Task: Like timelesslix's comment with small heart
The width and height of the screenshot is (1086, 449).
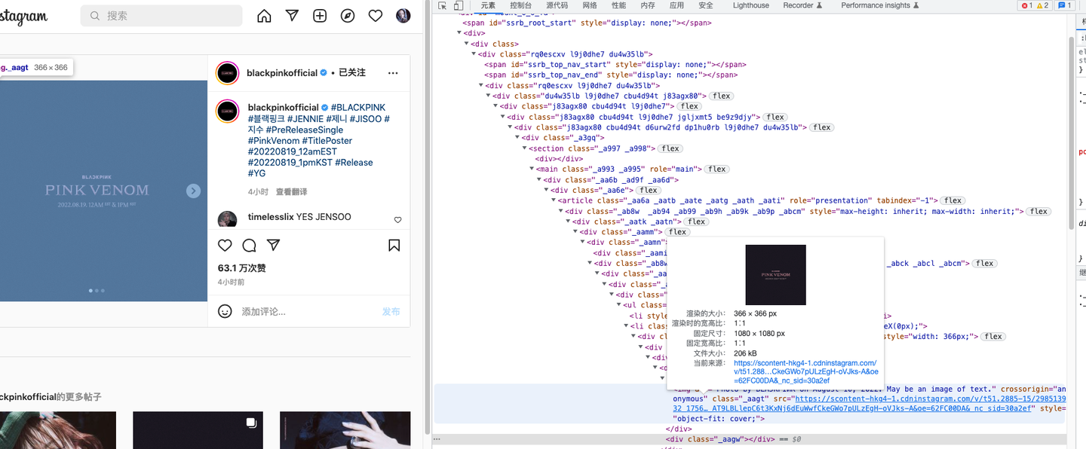Action: click(398, 220)
